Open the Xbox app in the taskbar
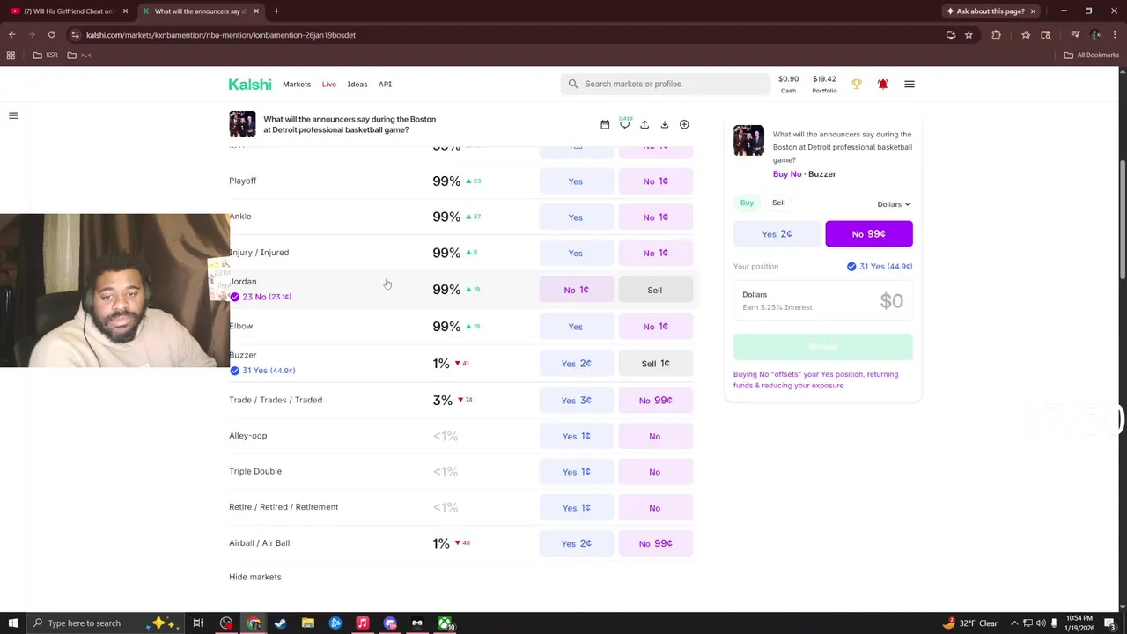Viewport: 1127px width, 634px height. [x=445, y=623]
